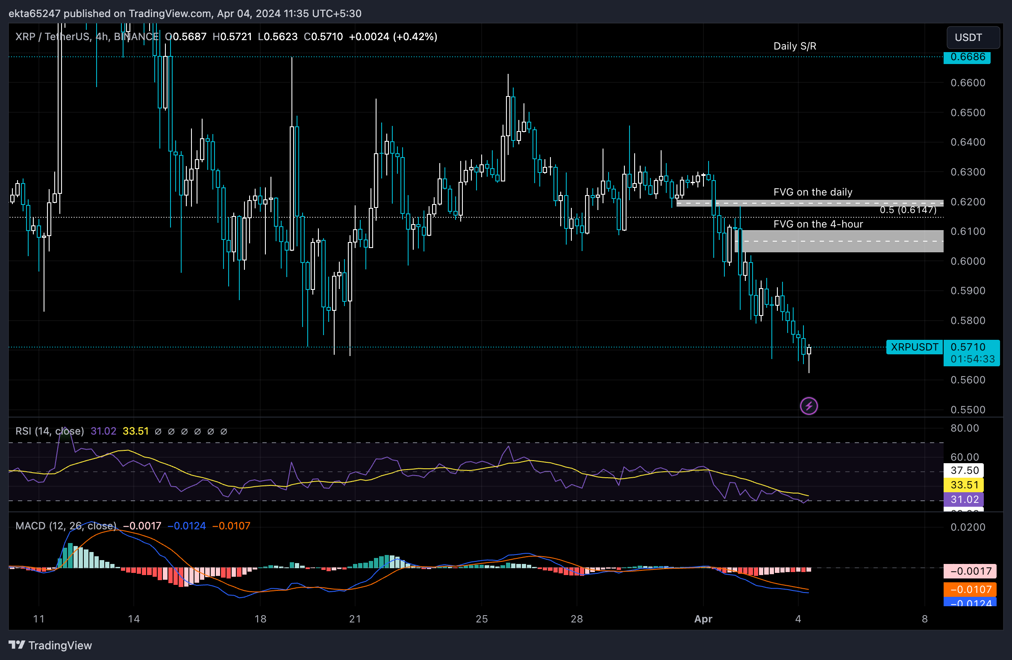
Task: Click the first crossed-circle icon in RSI row
Action: pyautogui.click(x=159, y=431)
